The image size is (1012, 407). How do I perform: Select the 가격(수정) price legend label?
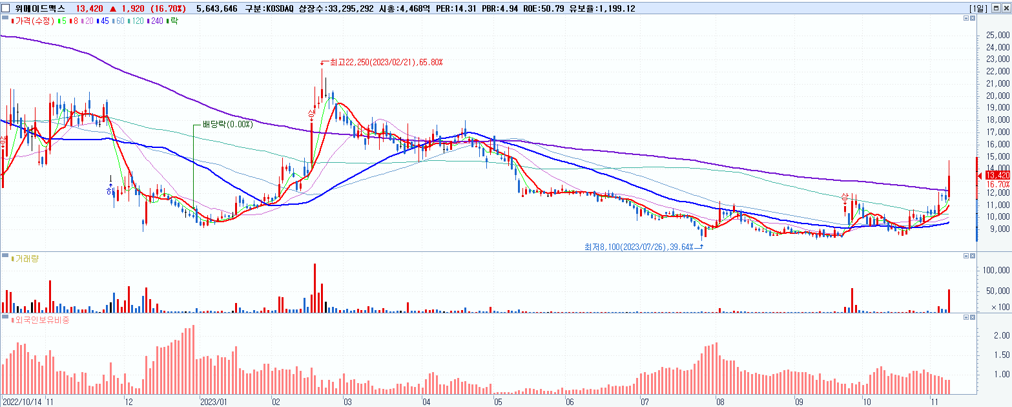click(x=33, y=21)
